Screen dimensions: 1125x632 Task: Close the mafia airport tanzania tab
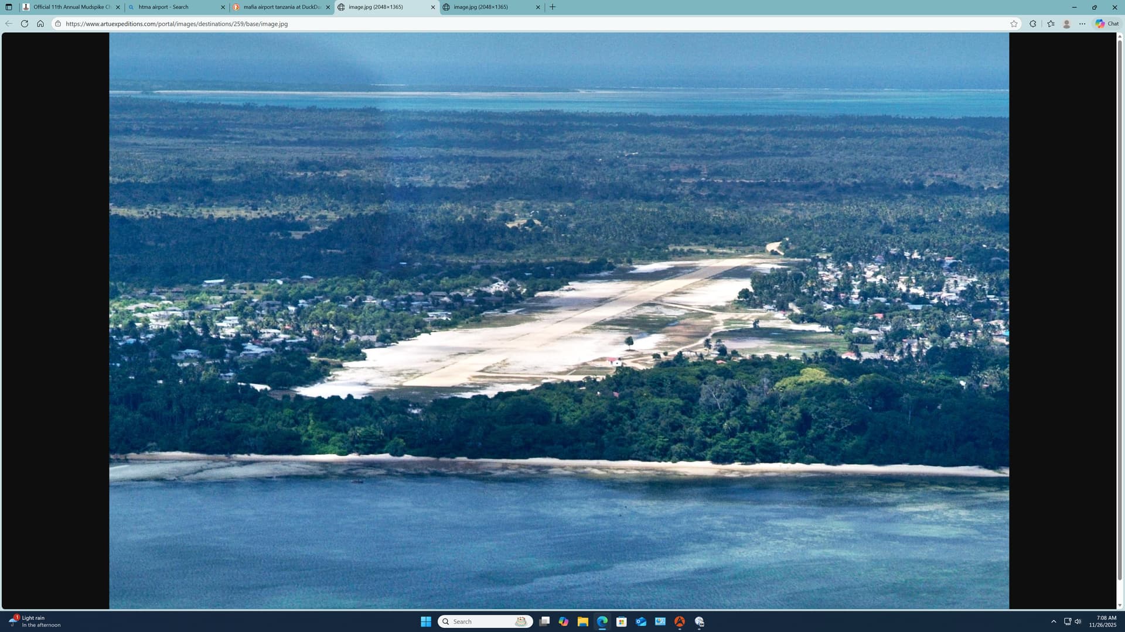pyautogui.click(x=328, y=7)
